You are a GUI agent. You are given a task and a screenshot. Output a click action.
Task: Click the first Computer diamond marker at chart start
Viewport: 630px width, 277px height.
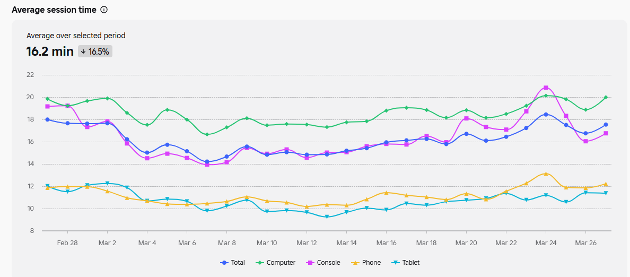click(48, 99)
